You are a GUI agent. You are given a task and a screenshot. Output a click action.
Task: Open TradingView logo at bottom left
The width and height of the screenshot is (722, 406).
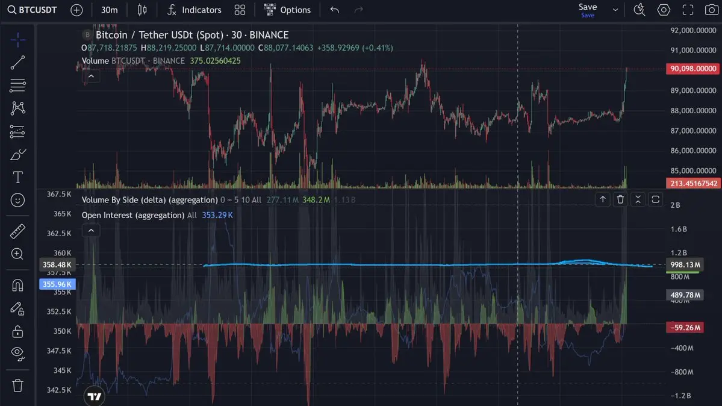(95, 396)
